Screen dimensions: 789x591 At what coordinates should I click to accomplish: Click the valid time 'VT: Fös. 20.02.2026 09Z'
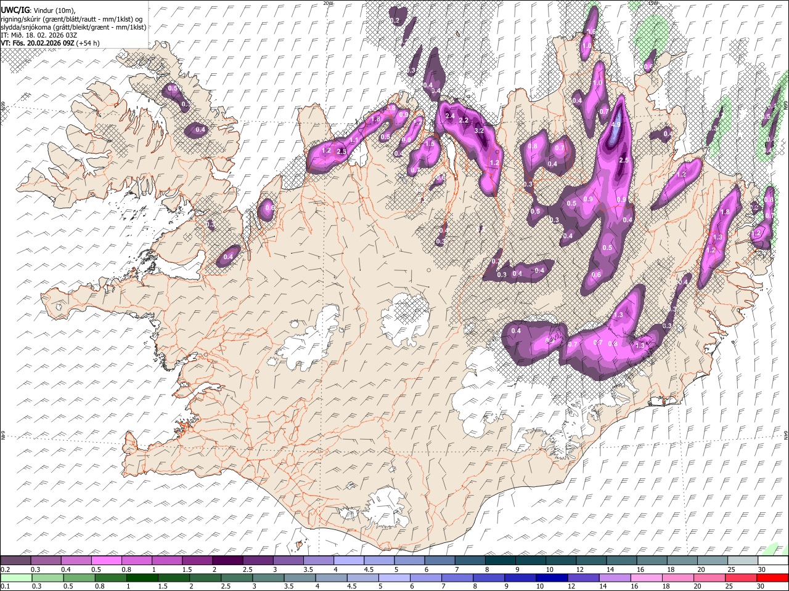pyautogui.click(x=38, y=43)
